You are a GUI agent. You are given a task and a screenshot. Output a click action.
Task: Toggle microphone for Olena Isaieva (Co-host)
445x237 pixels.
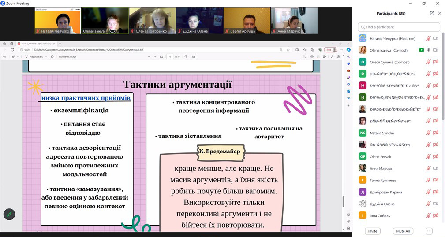[x=429, y=50]
